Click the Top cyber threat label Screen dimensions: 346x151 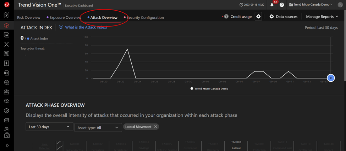coord(33,48)
